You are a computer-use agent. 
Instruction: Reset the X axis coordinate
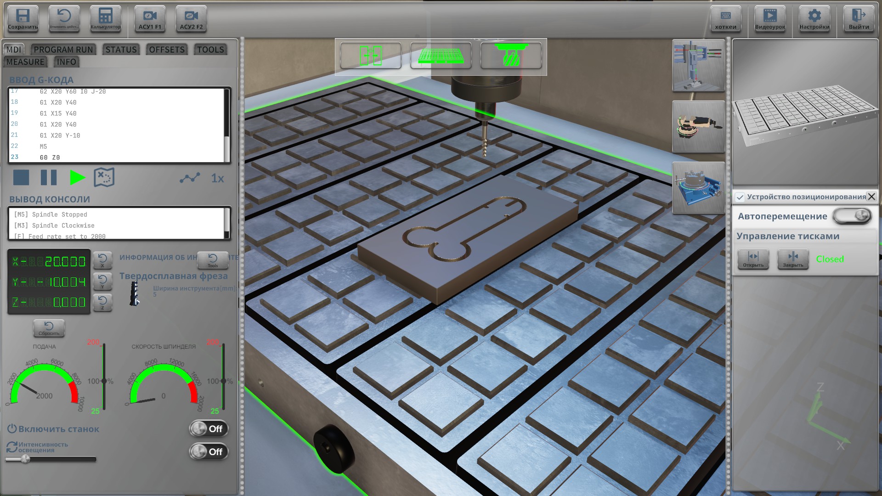tap(102, 260)
